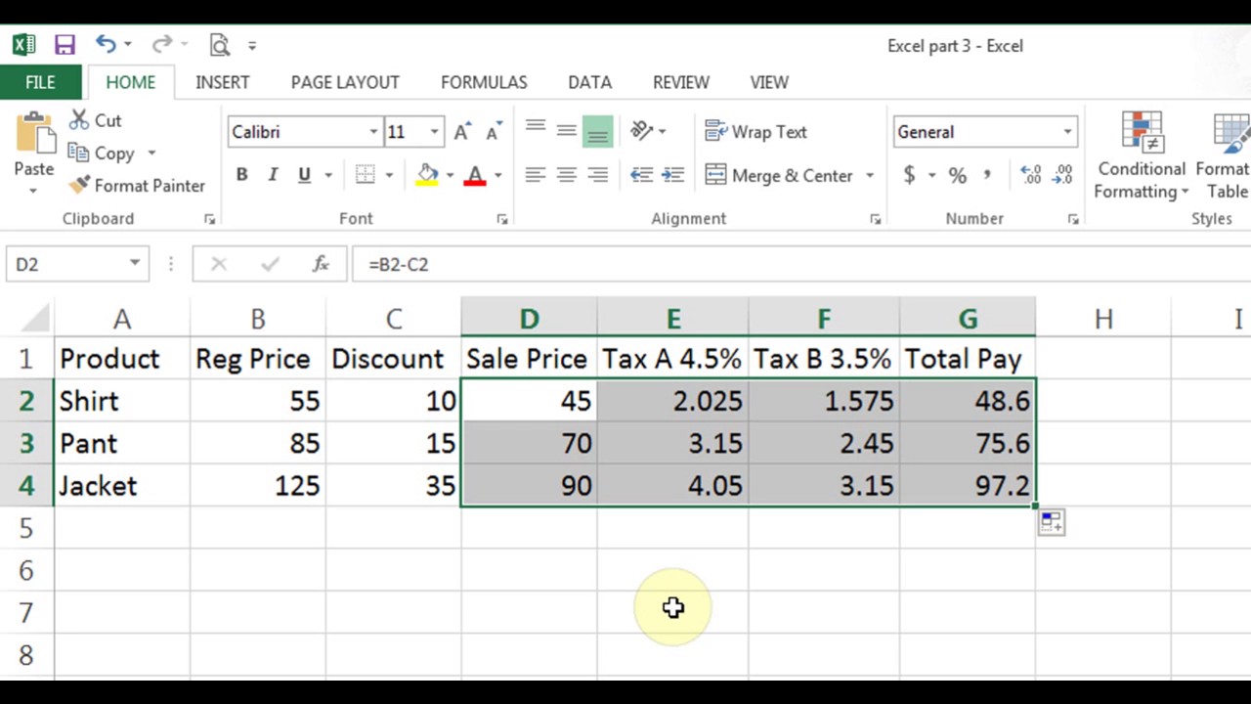Screen dimensions: 1251x704
Task: Click the formula bar showing =B2-C2
Action: click(801, 264)
